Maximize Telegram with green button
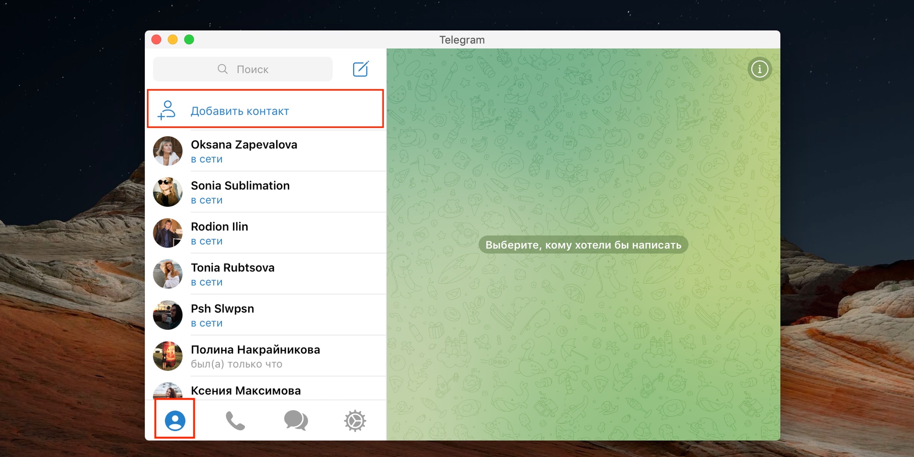This screenshot has height=457, width=914. coord(189,39)
